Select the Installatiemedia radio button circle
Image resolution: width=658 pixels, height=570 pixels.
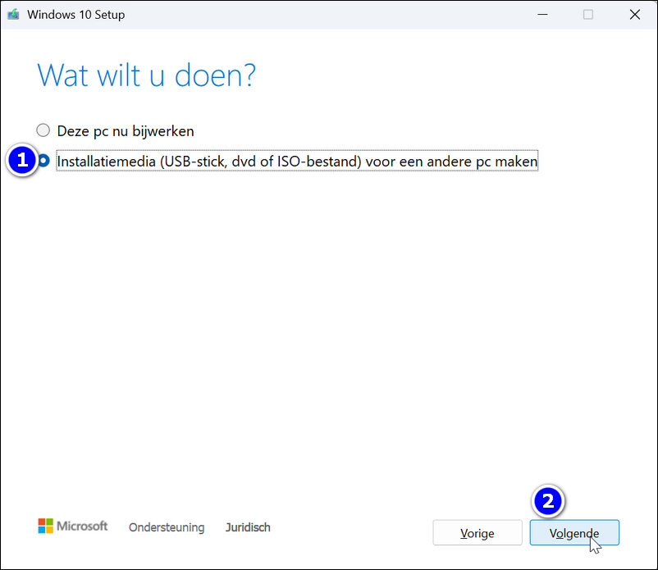[43, 161]
